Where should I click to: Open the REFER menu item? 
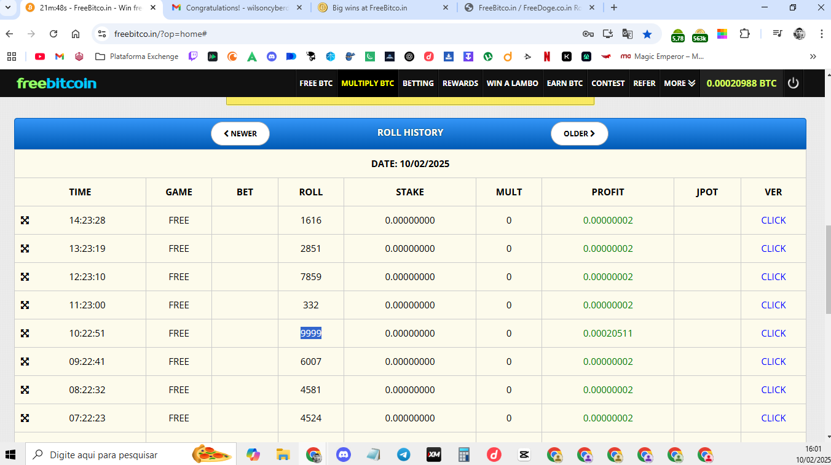click(x=644, y=83)
